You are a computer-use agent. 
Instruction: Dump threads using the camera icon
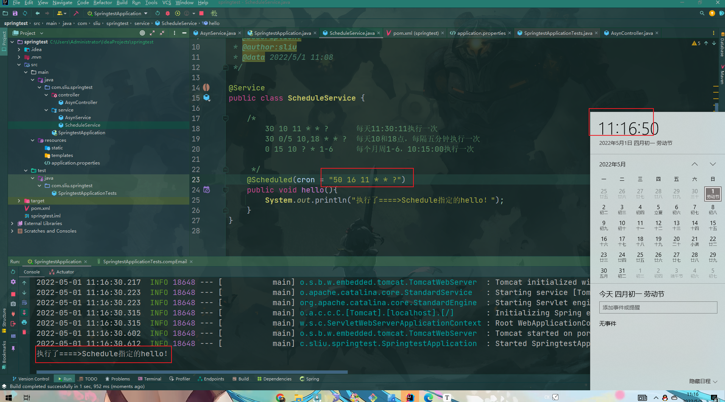tap(13, 303)
